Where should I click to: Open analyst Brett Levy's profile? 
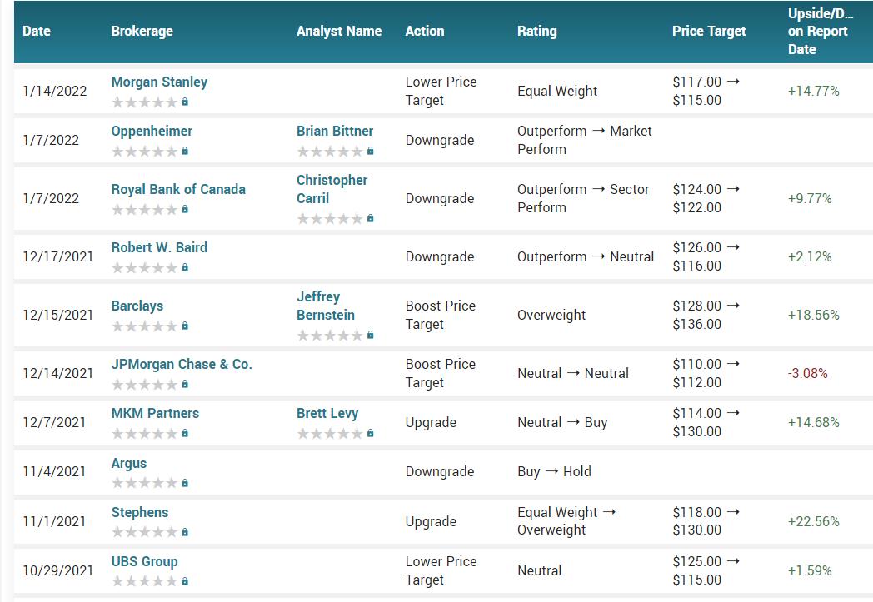[x=327, y=413]
